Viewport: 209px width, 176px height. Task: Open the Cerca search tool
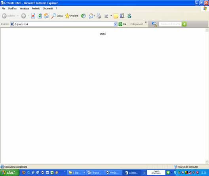[57, 16]
